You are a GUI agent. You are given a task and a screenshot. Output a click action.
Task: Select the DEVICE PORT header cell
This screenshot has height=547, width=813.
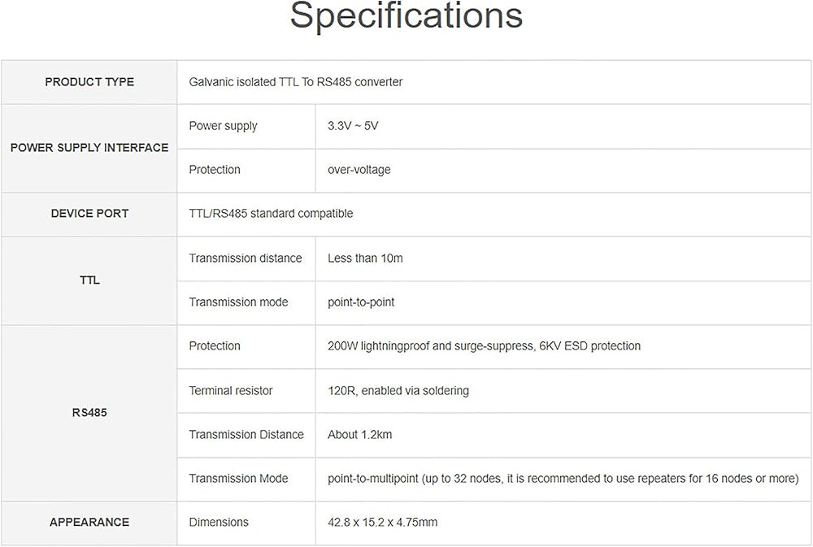(89, 214)
